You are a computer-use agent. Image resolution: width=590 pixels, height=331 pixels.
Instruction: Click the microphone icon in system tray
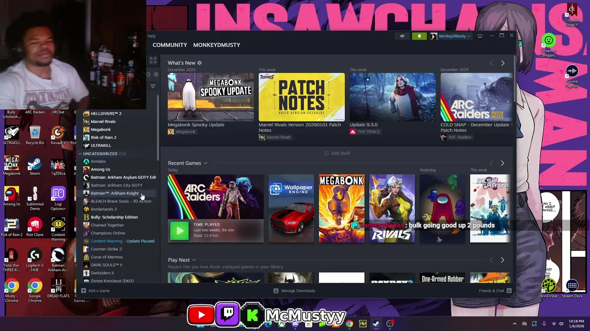point(544,324)
